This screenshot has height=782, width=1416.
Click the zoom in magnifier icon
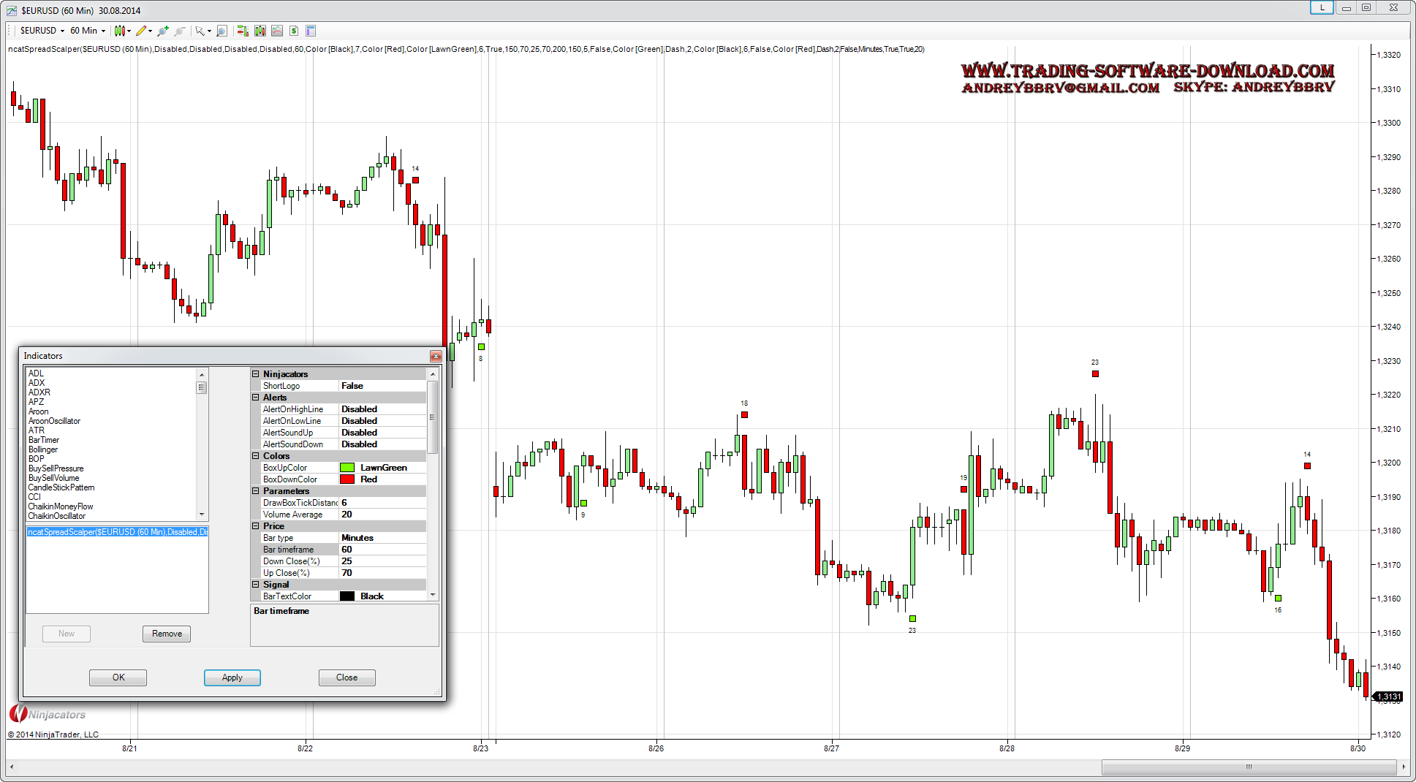[x=162, y=31]
